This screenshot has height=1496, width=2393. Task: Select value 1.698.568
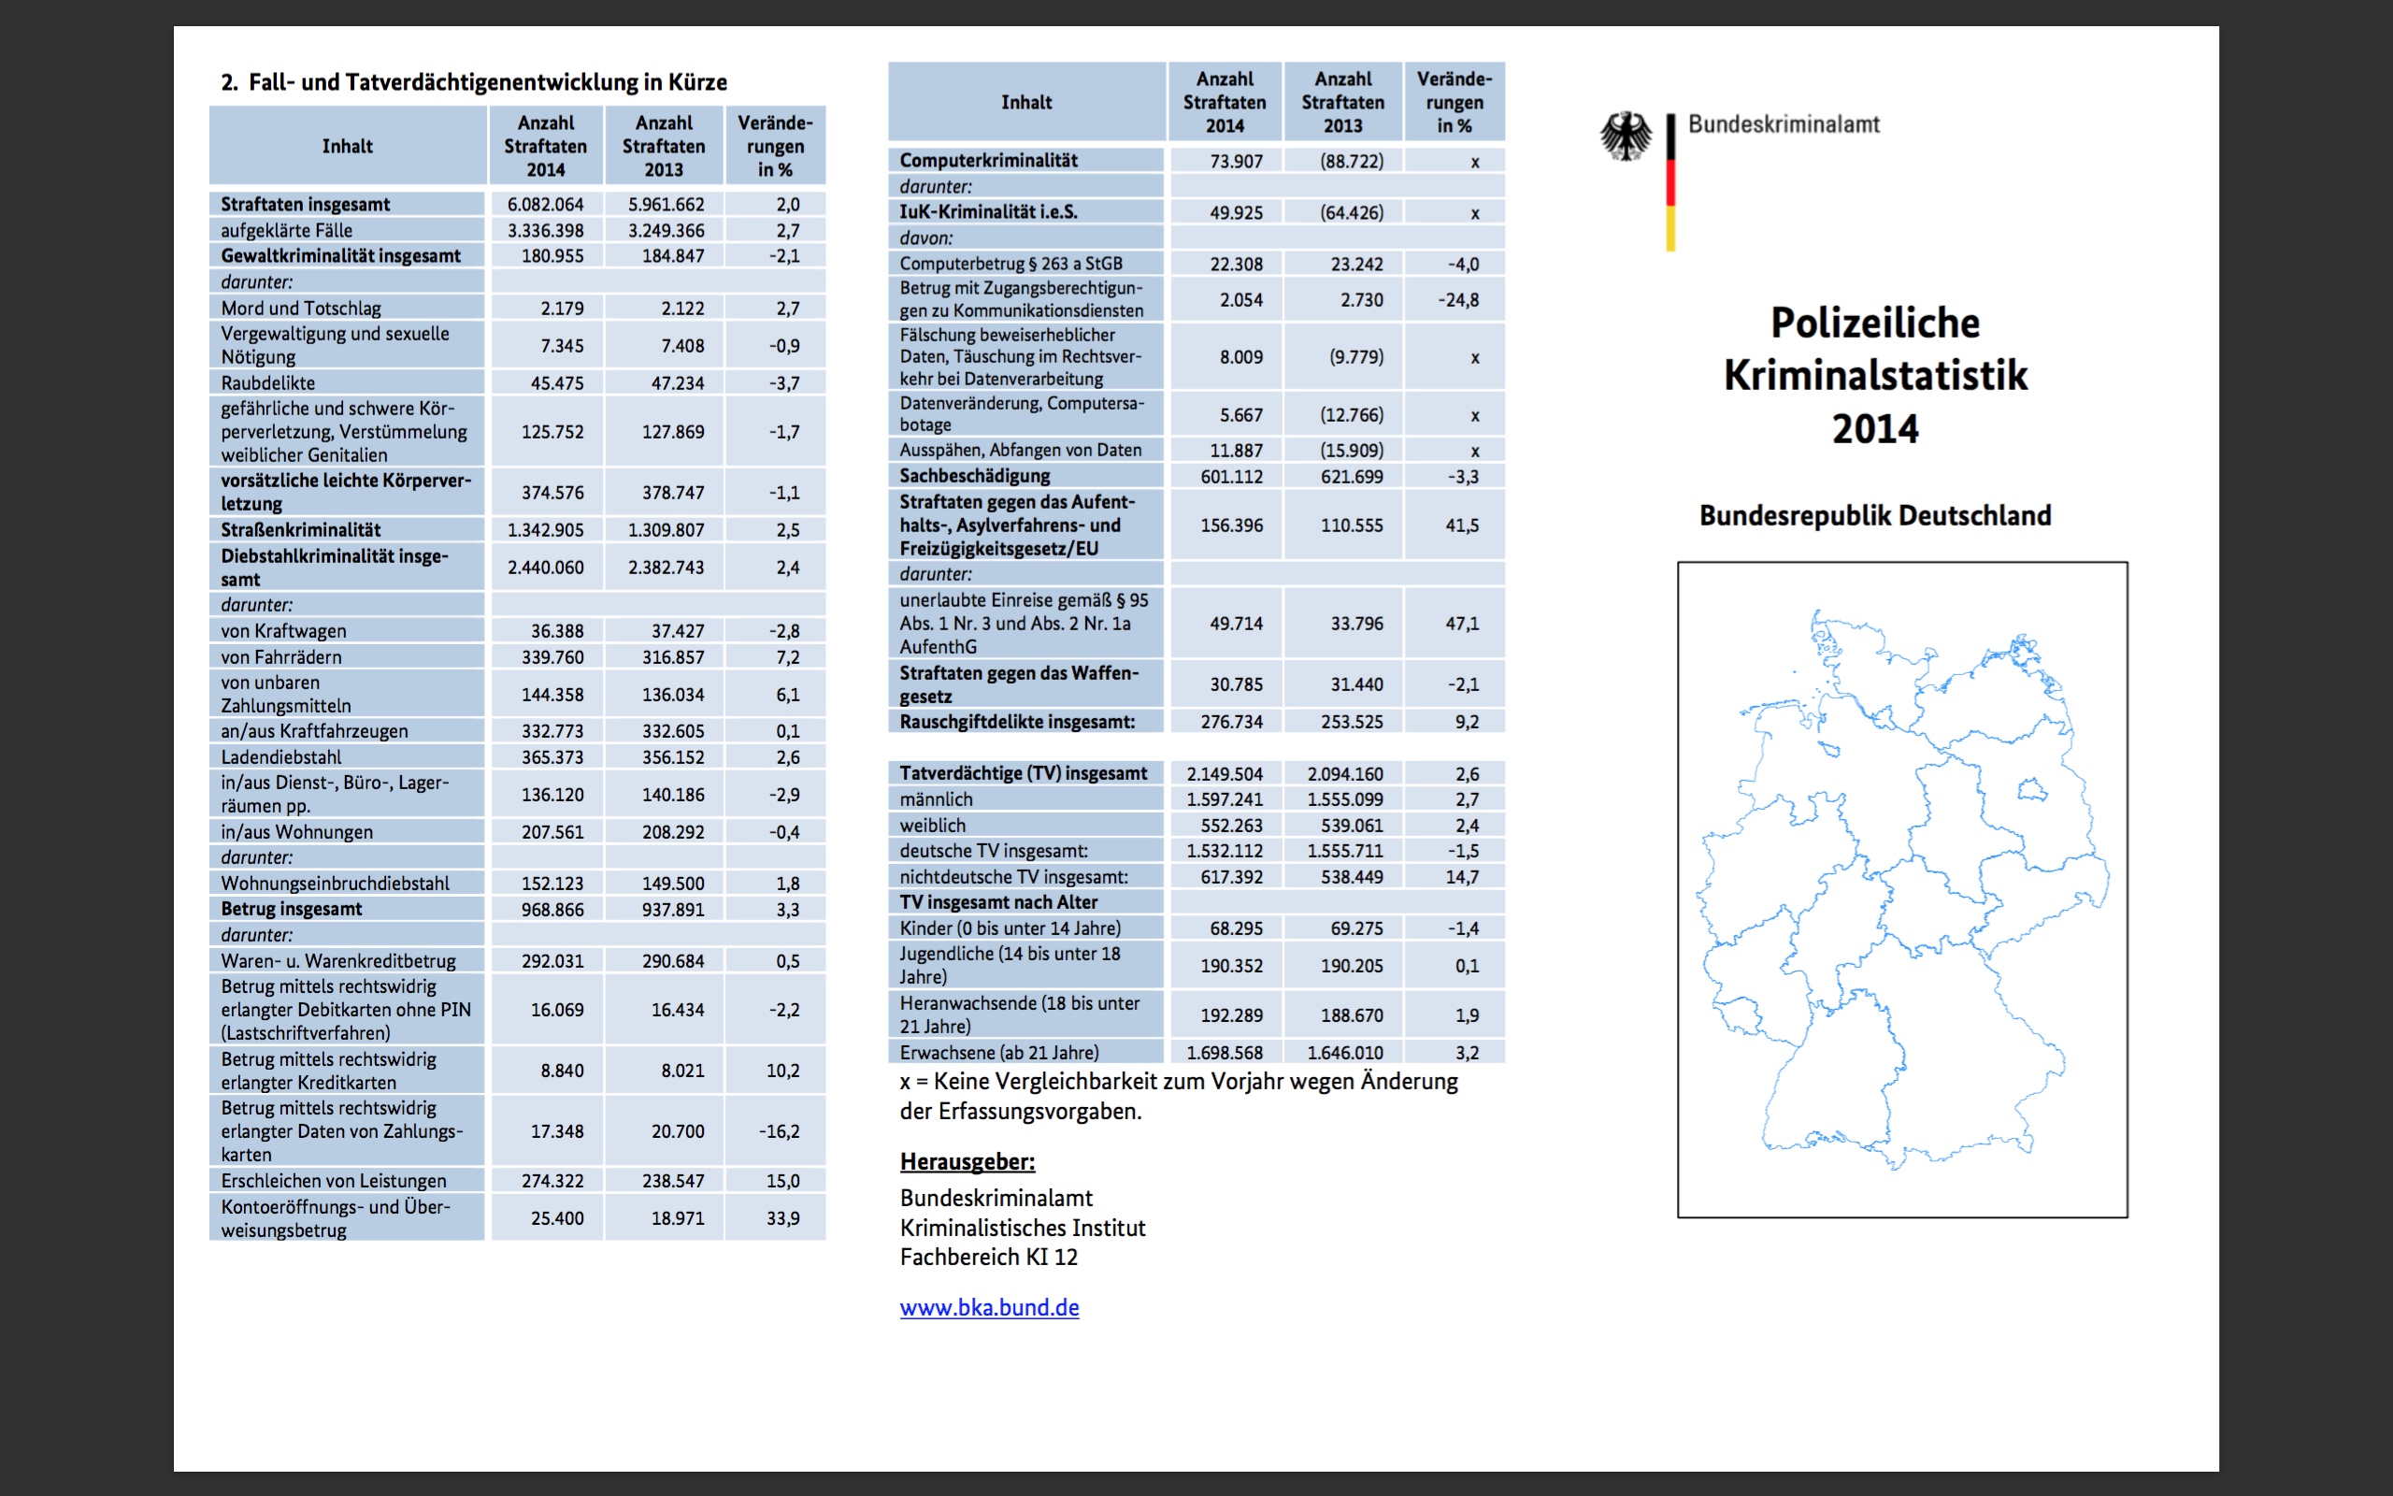pos(1225,1053)
